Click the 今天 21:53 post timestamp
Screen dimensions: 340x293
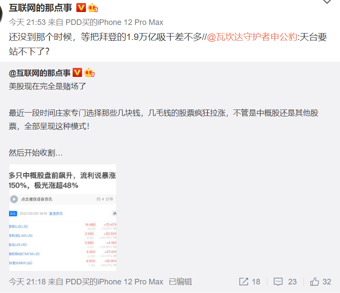click(28, 22)
